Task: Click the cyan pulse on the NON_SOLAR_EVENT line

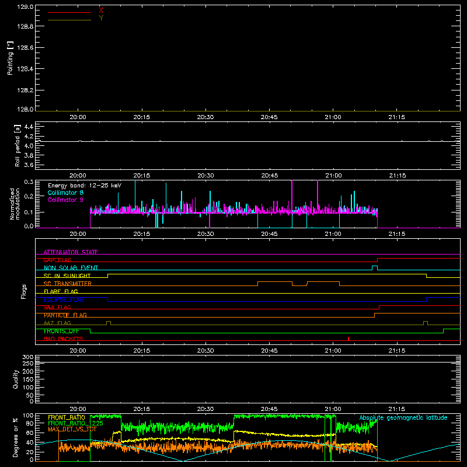Action: point(375,268)
